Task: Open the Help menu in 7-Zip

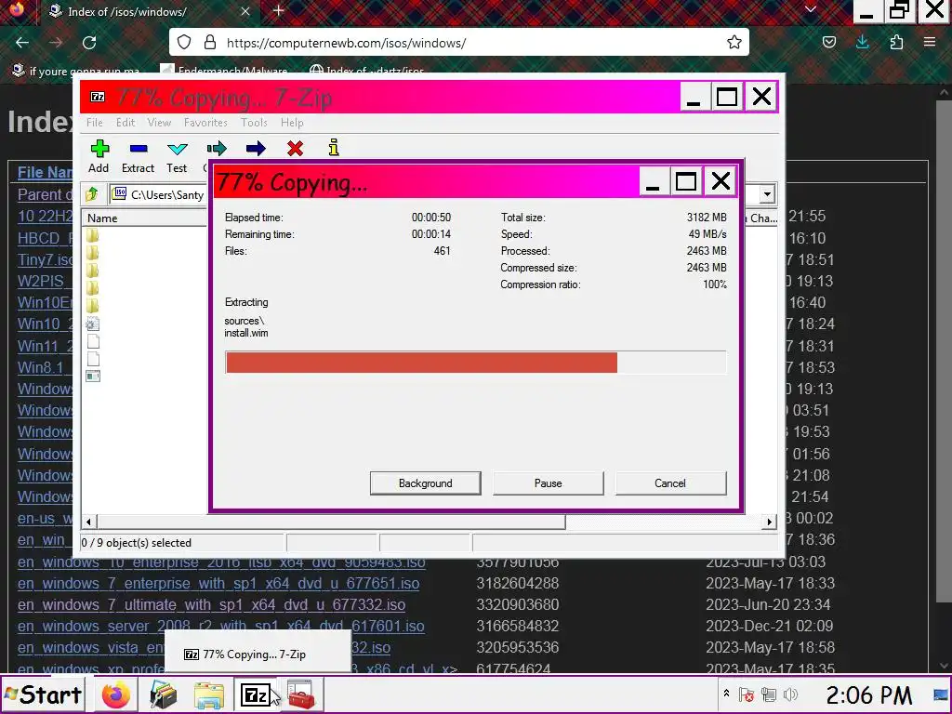Action: pos(292,123)
